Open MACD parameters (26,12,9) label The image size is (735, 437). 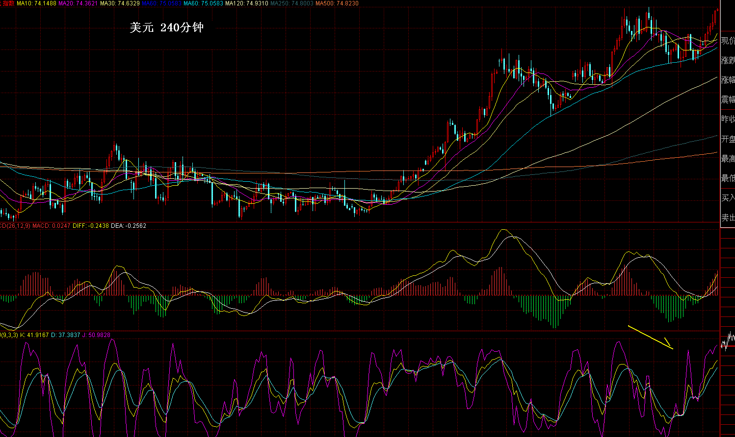click(15, 226)
